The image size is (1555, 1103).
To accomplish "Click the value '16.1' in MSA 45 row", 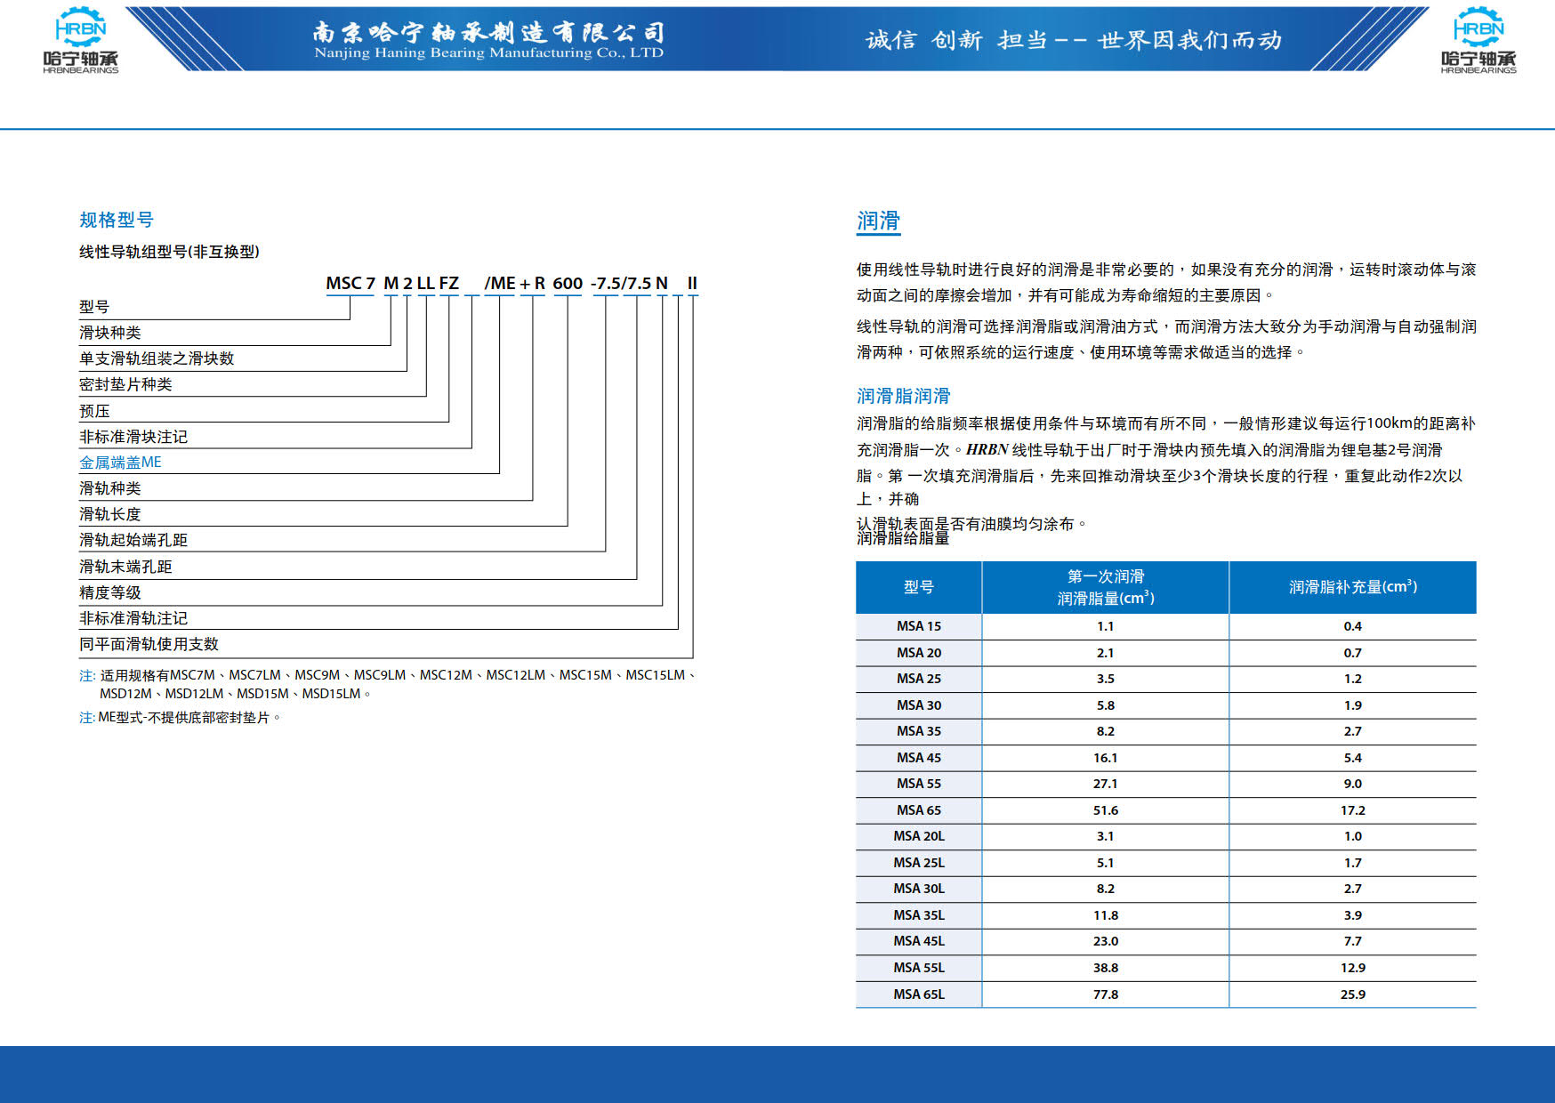I will (x=1106, y=758).
